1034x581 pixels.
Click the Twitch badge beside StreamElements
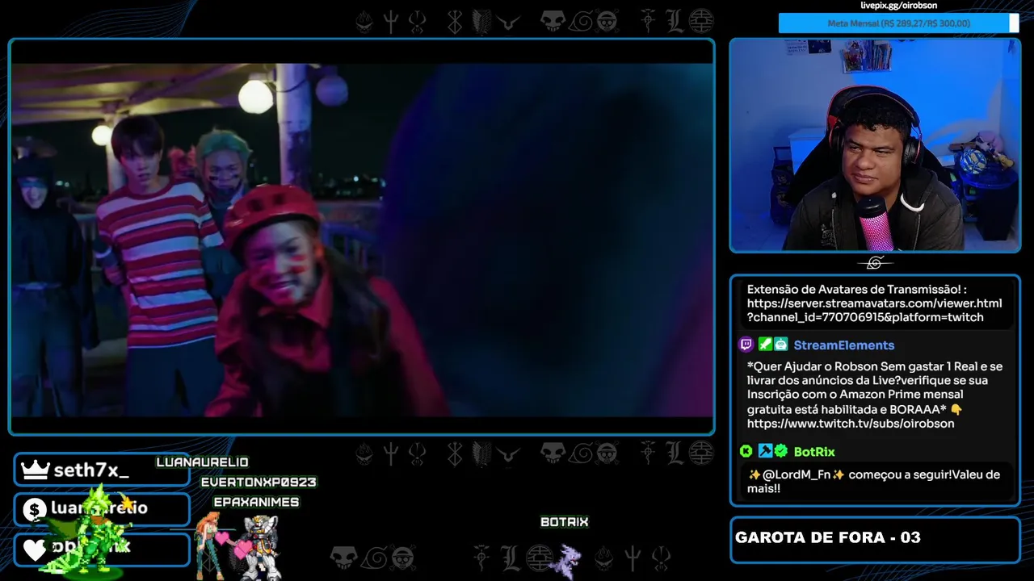pos(746,345)
